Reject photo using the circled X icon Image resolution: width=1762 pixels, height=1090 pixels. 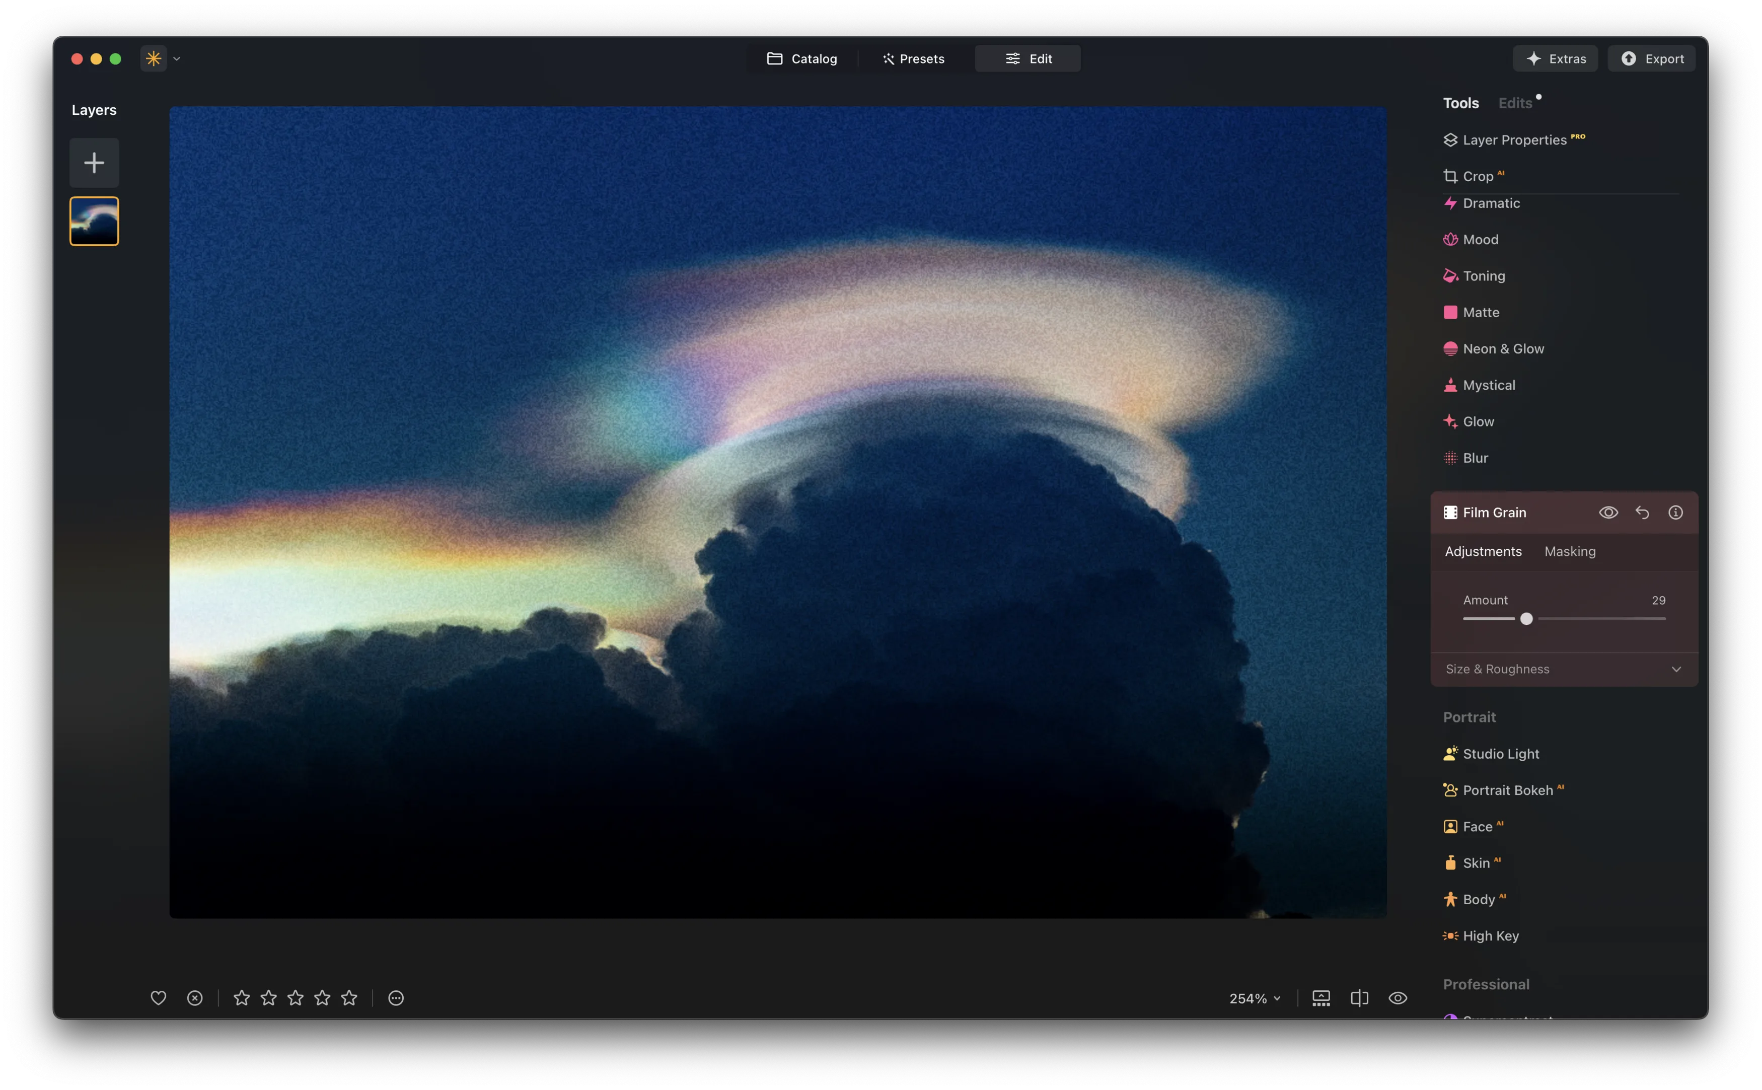[x=195, y=998]
